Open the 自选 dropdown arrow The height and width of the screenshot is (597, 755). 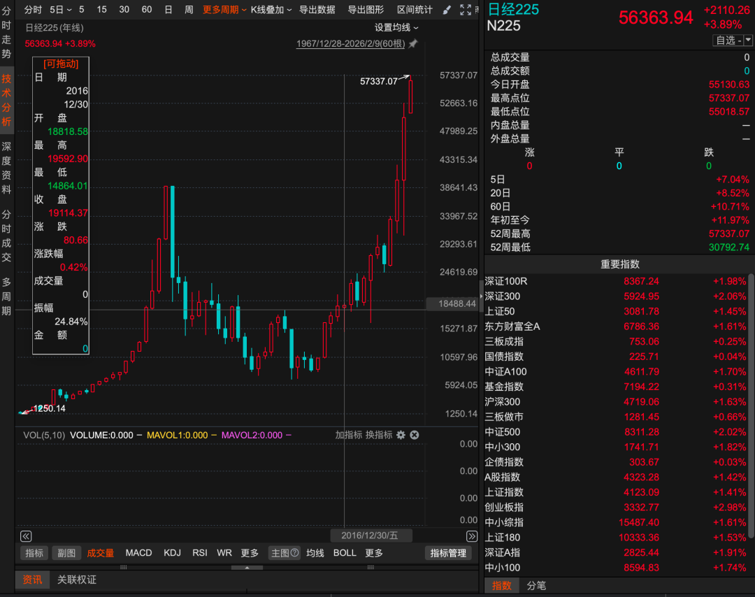748,41
